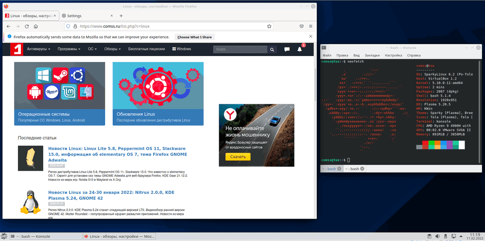Expand the Антивирусы dropdown menu

point(38,49)
